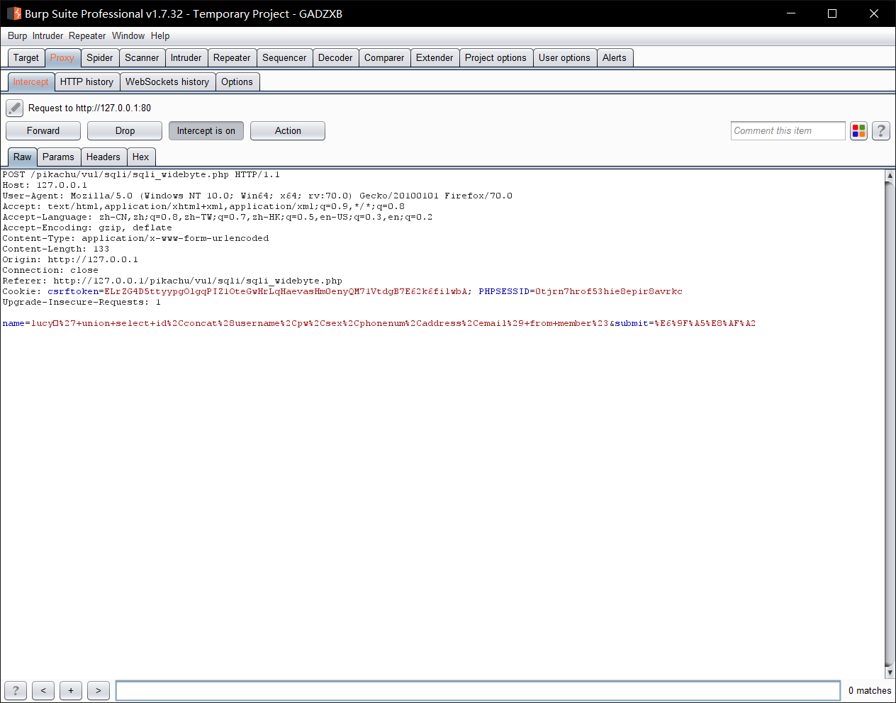The width and height of the screenshot is (896, 703).
Task: Click the User-Agent header line
Action: [257, 196]
